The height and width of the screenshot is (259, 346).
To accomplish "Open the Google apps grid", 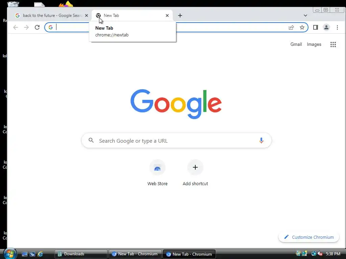I will [333, 45].
